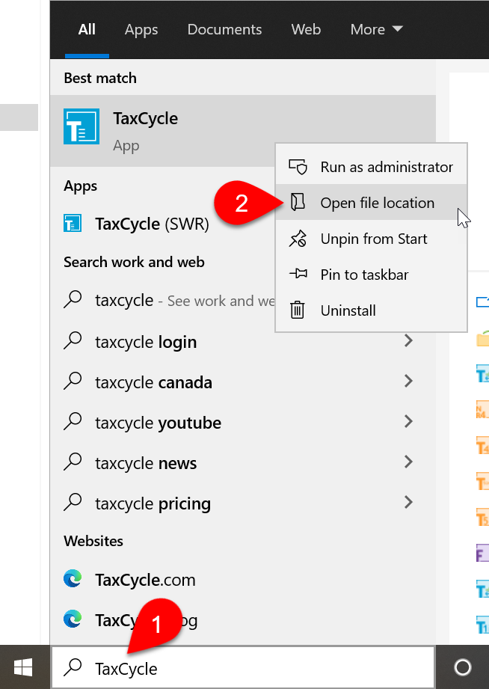Switch to the Documents search tab
This screenshot has height=689, width=489.
(224, 29)
